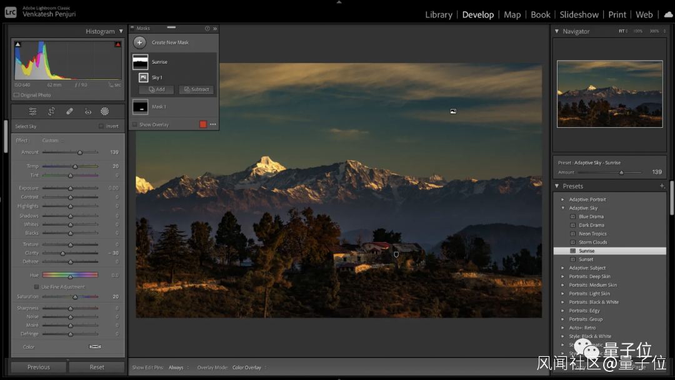This screenshot has width=675, height=380.
Task: Expand the Adaptive: Portrait preset group
Action: pos(562,200)
